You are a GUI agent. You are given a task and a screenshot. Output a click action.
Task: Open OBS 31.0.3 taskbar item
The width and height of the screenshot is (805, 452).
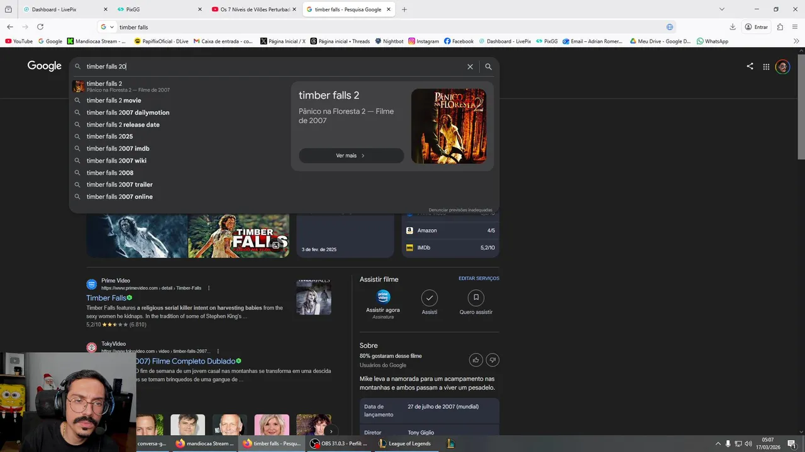338,443
